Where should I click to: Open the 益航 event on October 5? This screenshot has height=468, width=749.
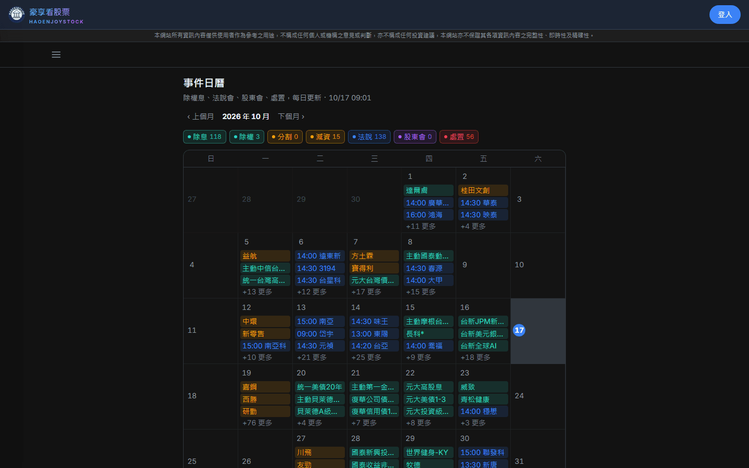click(x=265, y=256)
